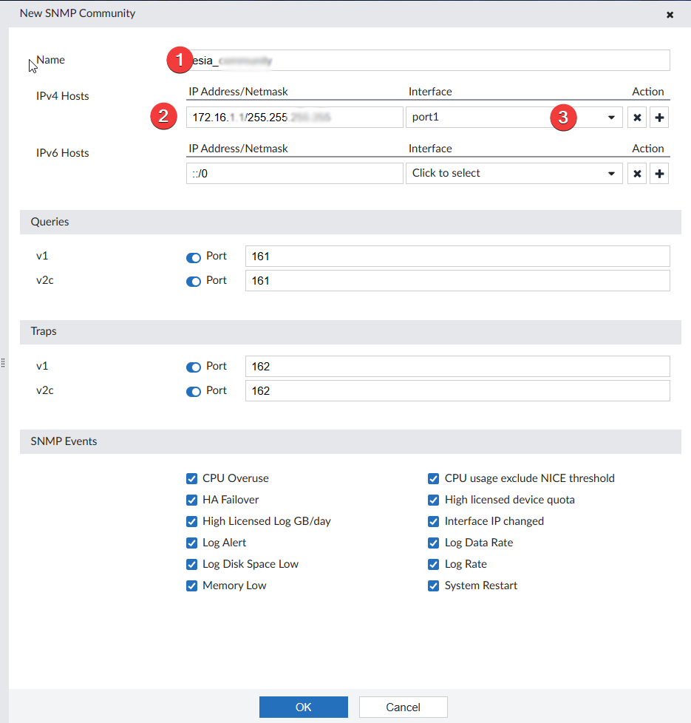Toggle Queries v2c port switch
Screen dimensions: 691x723
[194, 281]
